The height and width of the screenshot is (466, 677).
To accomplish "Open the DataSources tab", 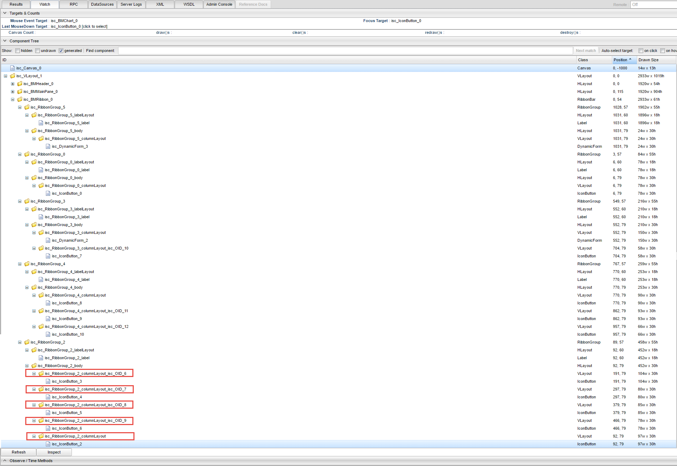I will 102,4.
